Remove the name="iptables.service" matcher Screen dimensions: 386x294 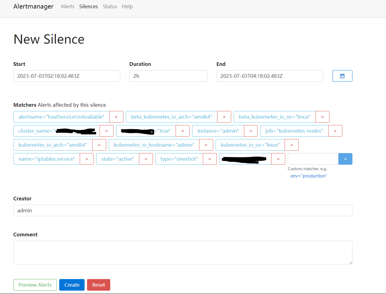pos(87,159)
